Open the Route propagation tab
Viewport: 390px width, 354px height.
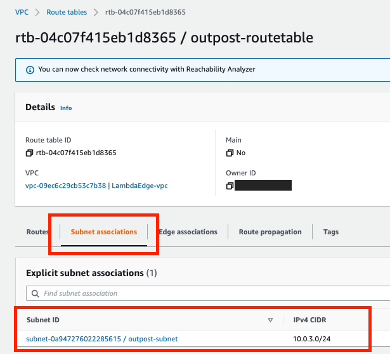click(x=270, y=232)
